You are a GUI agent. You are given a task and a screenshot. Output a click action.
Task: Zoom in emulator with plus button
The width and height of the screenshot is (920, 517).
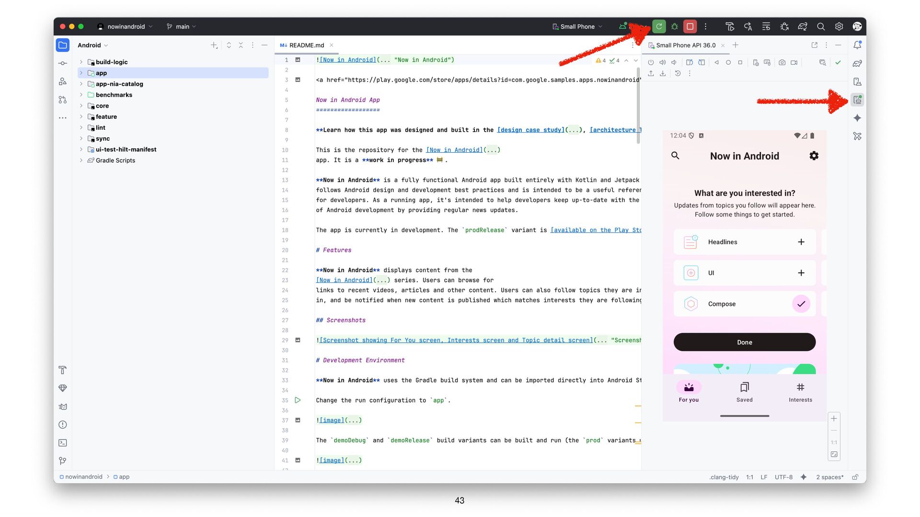point(834,419)
